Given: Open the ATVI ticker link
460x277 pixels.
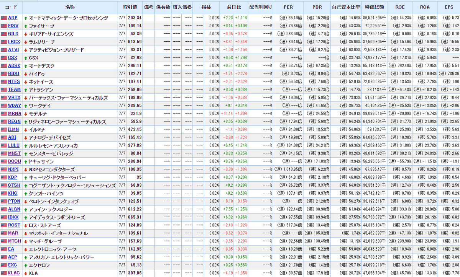Looking at the screenshot, I should pos(13,50).
